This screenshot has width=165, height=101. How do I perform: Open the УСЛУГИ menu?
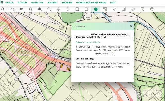point(22,3)
